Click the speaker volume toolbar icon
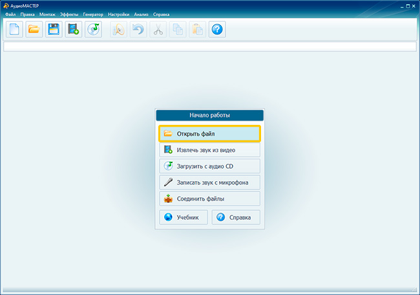The width and height of the screenshot is (420, 295). (118, 29)
